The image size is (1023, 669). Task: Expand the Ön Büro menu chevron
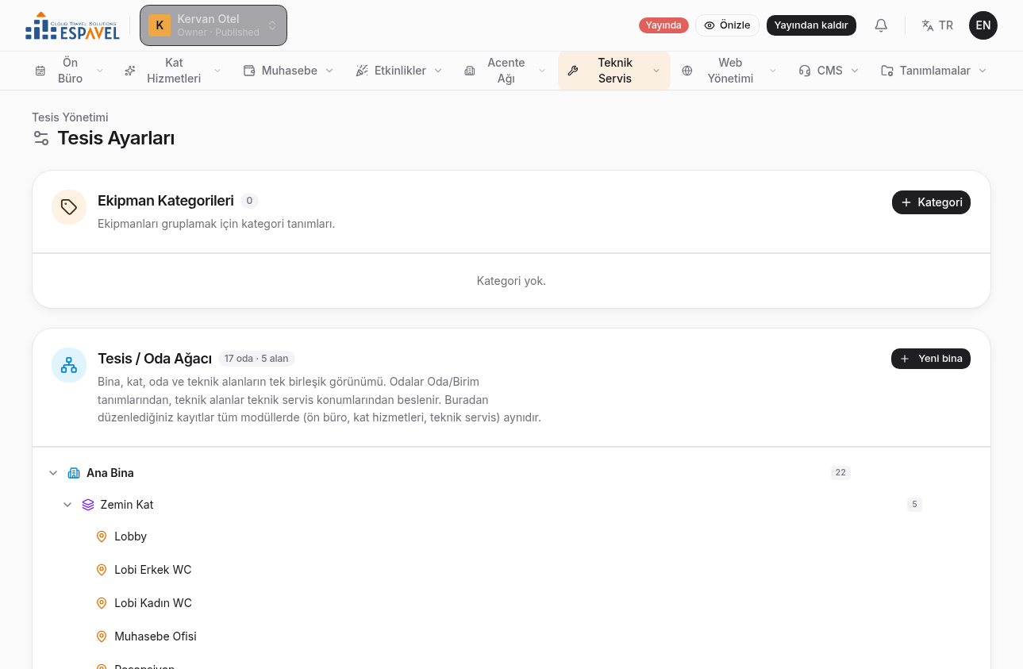(100, 71)
